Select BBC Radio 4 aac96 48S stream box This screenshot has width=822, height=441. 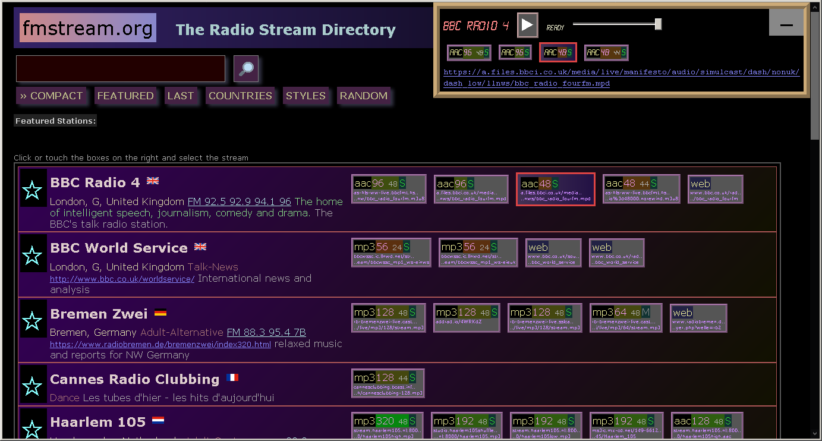(x=389, y=190)
